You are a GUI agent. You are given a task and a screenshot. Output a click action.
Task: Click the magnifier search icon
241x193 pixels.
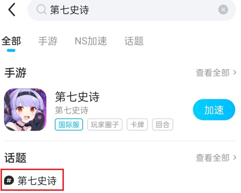pos(41,9)
